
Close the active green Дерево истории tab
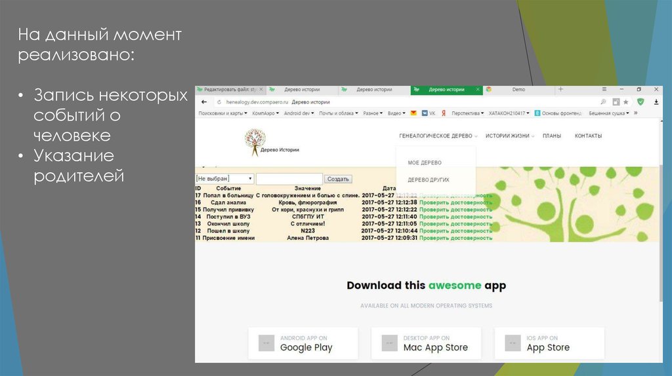478,89
